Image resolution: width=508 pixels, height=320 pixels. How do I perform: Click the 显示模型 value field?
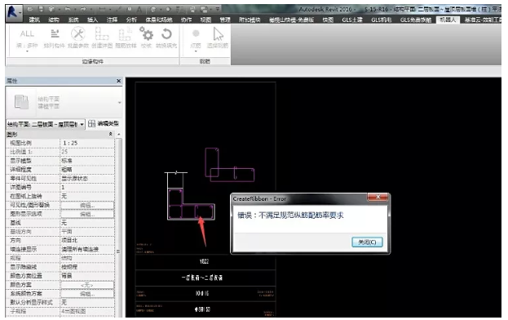(x=87, y=161)
